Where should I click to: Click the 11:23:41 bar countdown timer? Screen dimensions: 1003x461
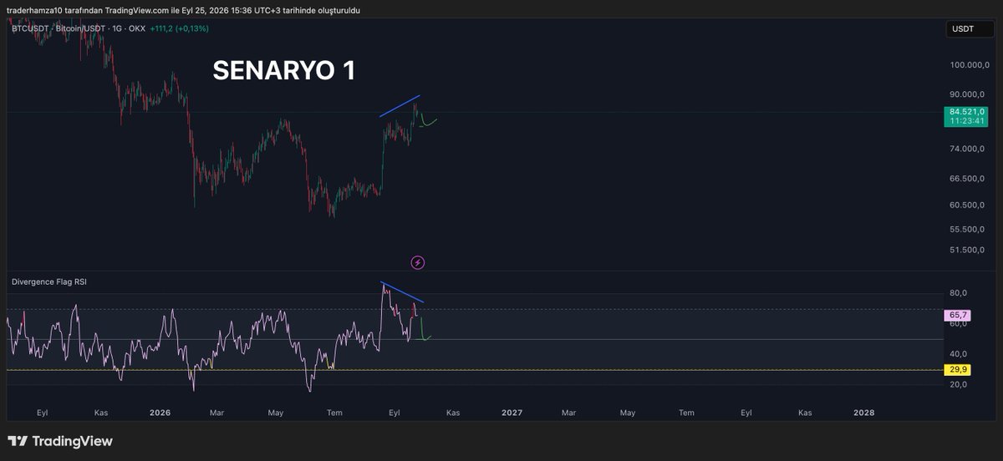967,121
